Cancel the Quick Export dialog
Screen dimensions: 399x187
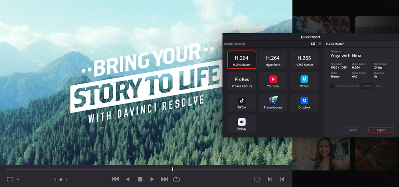(x=353, y=130)
